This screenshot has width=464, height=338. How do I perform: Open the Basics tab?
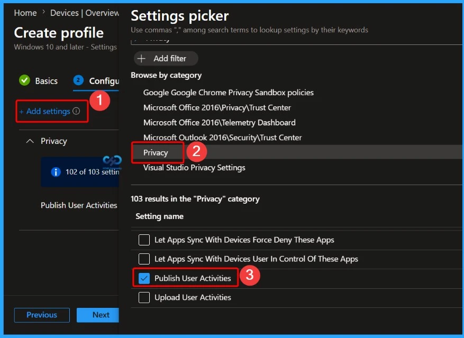(38, 80)
